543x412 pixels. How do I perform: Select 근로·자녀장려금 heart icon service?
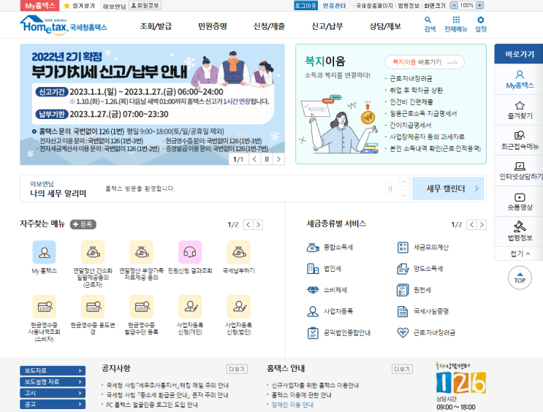click(x=426, y=332)
